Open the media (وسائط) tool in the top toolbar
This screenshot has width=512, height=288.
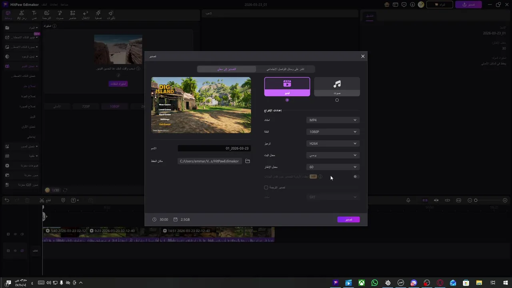point(8,15)
